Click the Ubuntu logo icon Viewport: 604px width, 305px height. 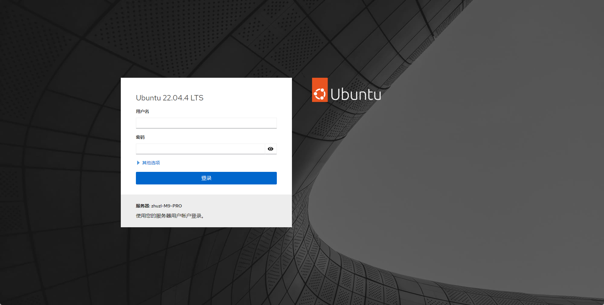[320, 90]
